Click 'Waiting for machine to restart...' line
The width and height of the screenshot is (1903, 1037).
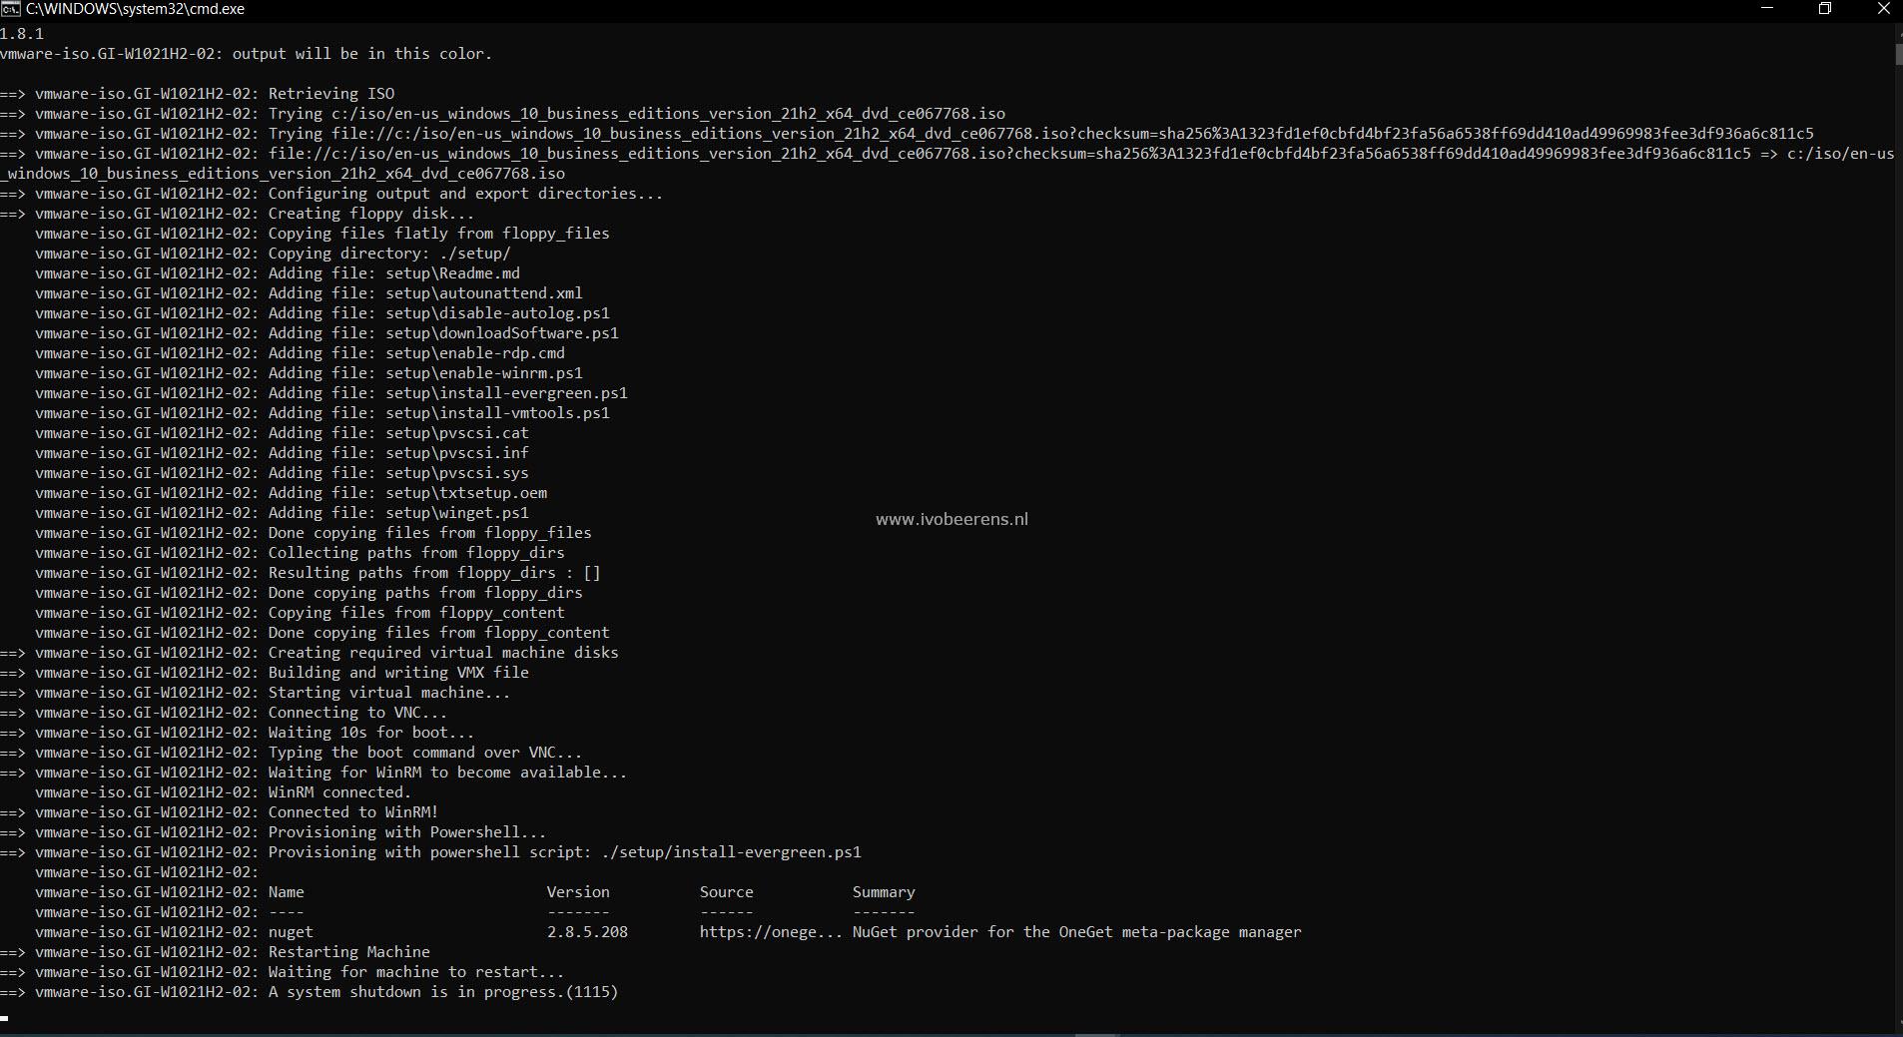coord(416,972)
